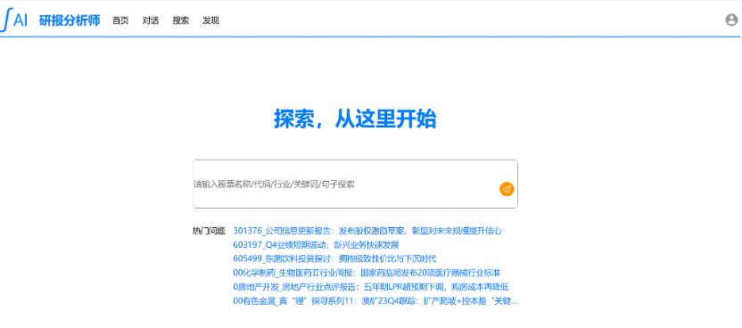Click the AI logo icon
Image resolution: width=742 pixels, height=328 pixels.
14,20
